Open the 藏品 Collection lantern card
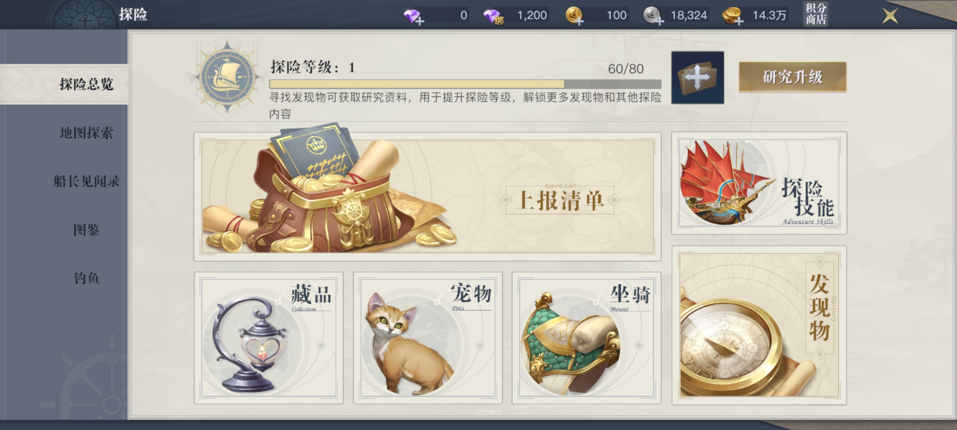Viewport: 957px width, 430px height. click(269, 338)
